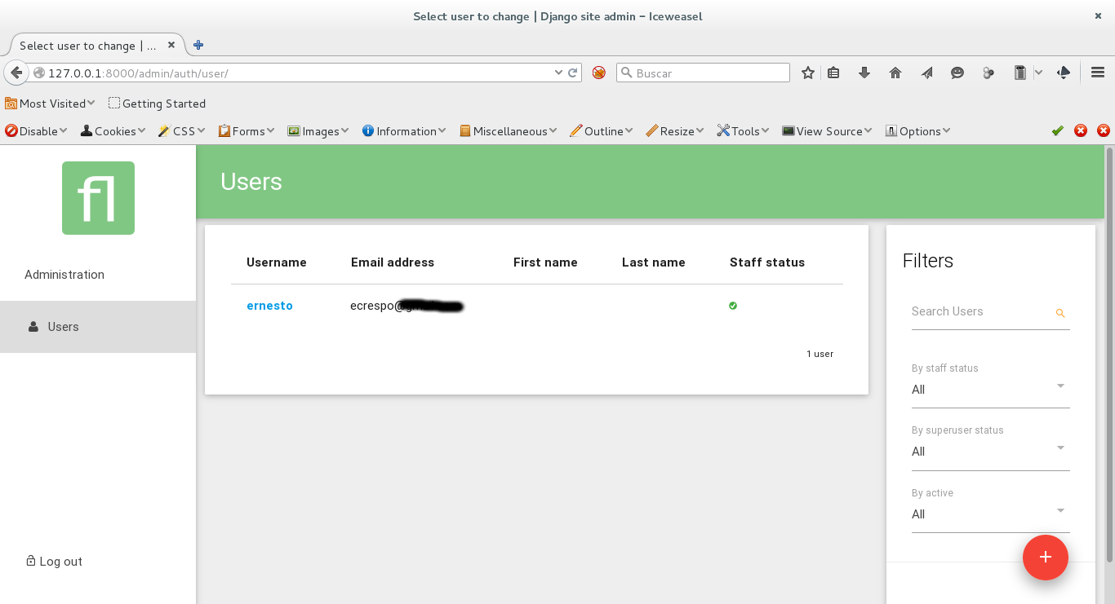Expand the By staff status dropdown
1115x604 pixels.
(x=989, y=390)
